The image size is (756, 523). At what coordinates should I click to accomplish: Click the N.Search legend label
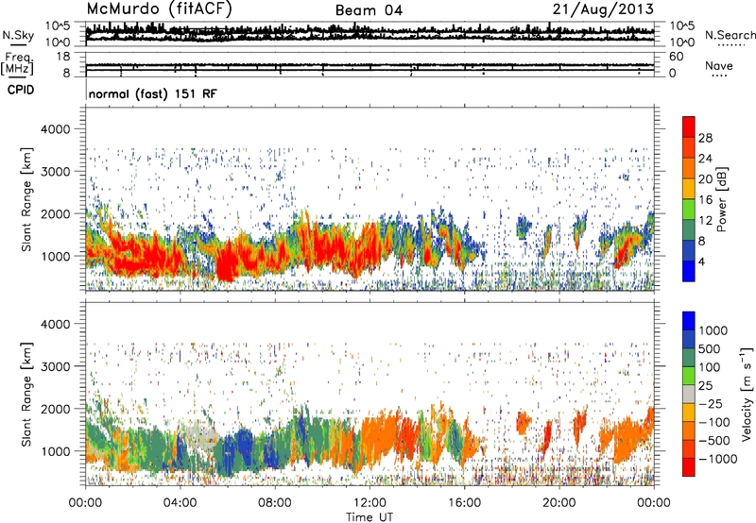(730, 35)
